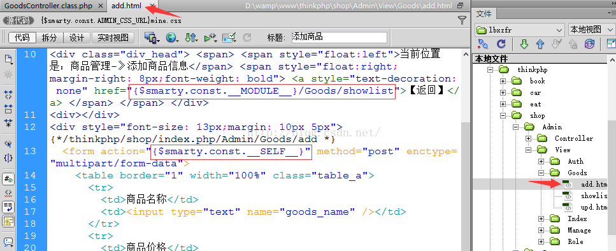Collapse the Goods folder
The image size is (616, 251).
point(541,173)
